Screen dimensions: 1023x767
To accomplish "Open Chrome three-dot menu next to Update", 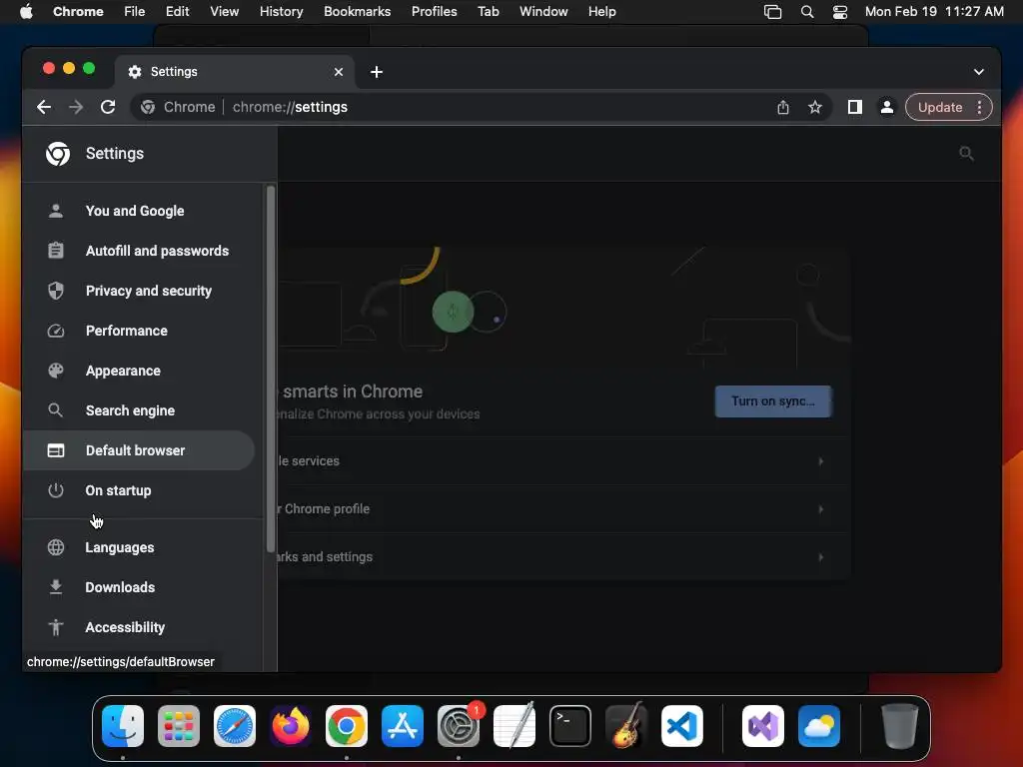I will pos(979,107).
